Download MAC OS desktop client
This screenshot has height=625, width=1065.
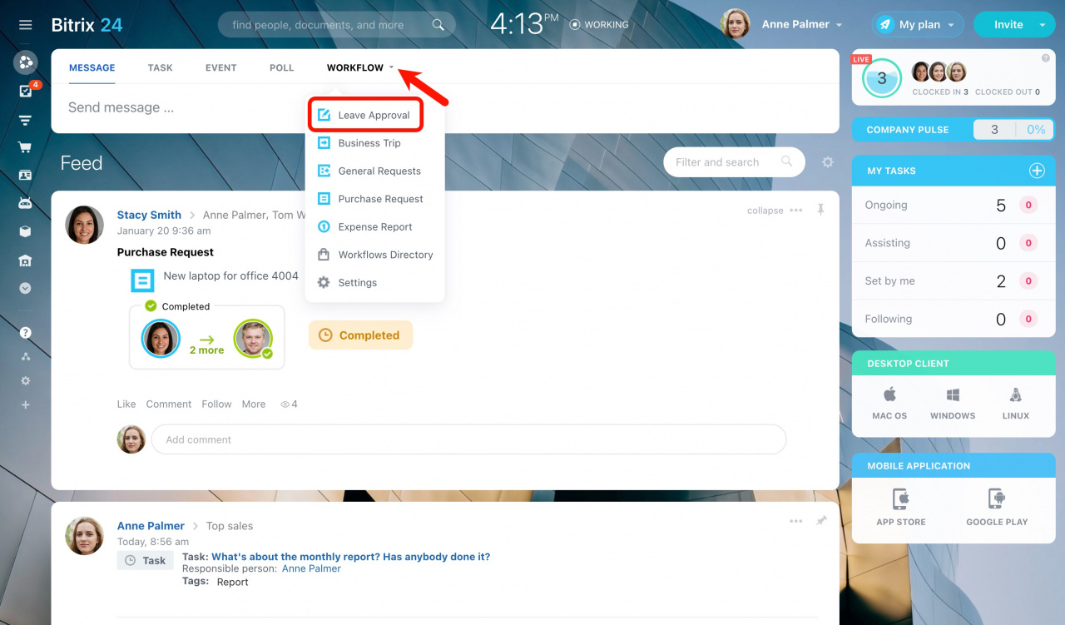click(x=889, y=404)
